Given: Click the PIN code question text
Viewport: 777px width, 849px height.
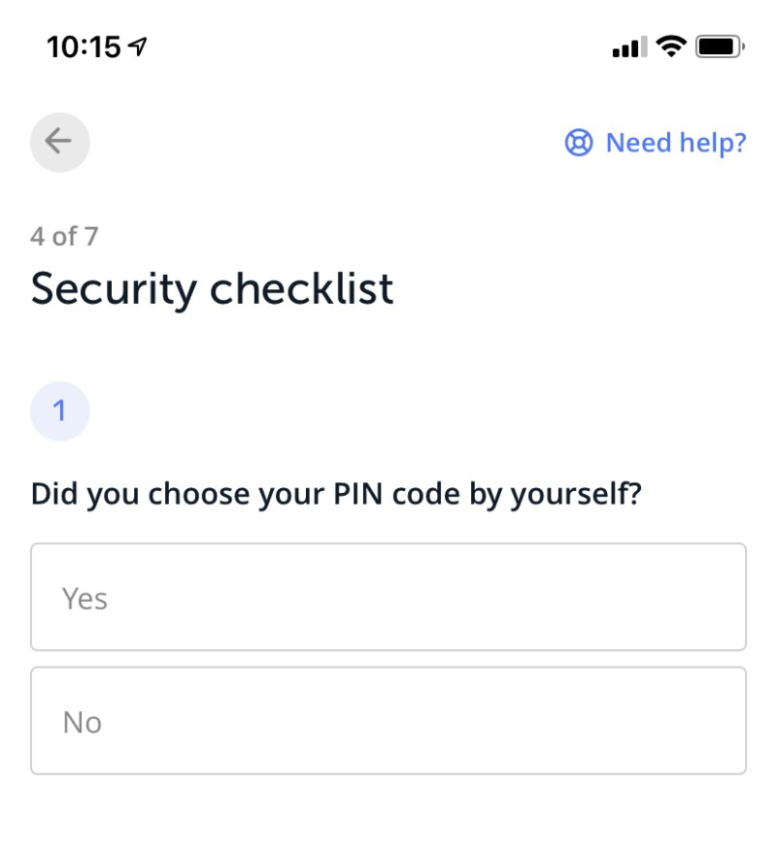Looking at the screenshot, I should tap(336, 493).
